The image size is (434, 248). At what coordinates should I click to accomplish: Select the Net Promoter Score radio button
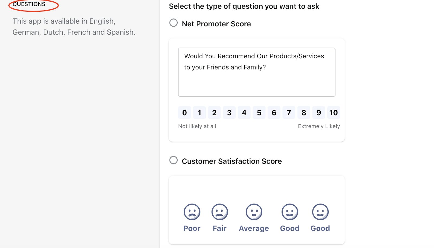pyautogui.click(x=174, y=23)
